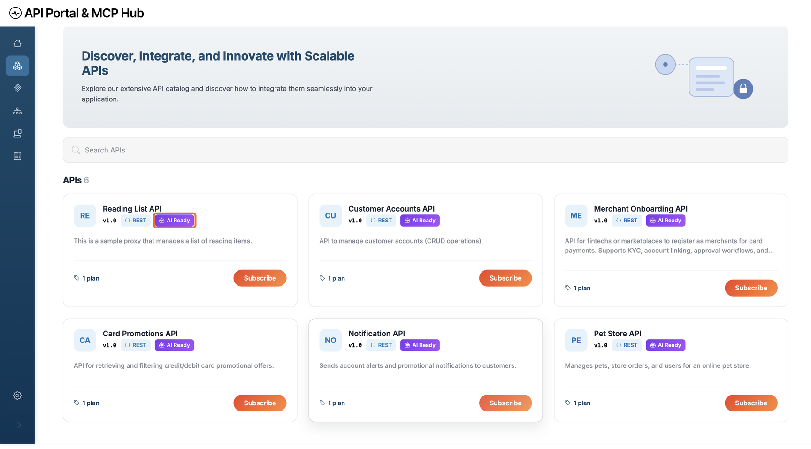
Task: Click AI Ready badge on Customer Accounts API
Action: 420,221
